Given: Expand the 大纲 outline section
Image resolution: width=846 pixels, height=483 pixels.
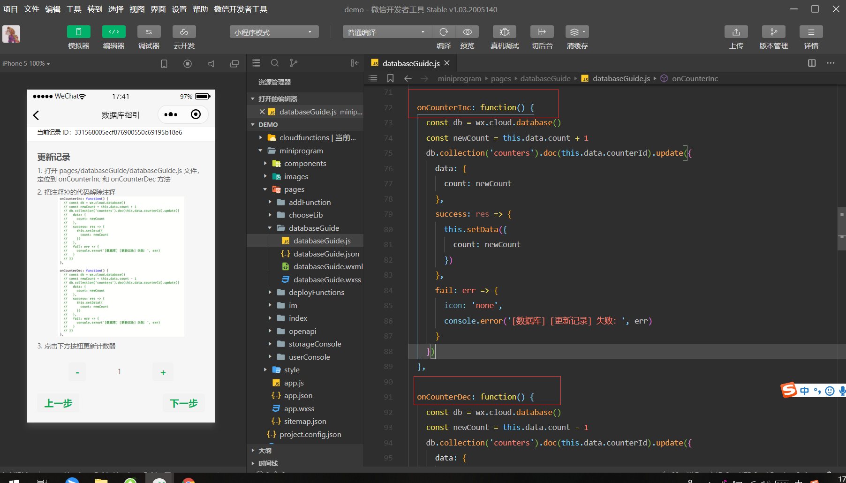Looking at the screenshot, I should coord(305,451).
